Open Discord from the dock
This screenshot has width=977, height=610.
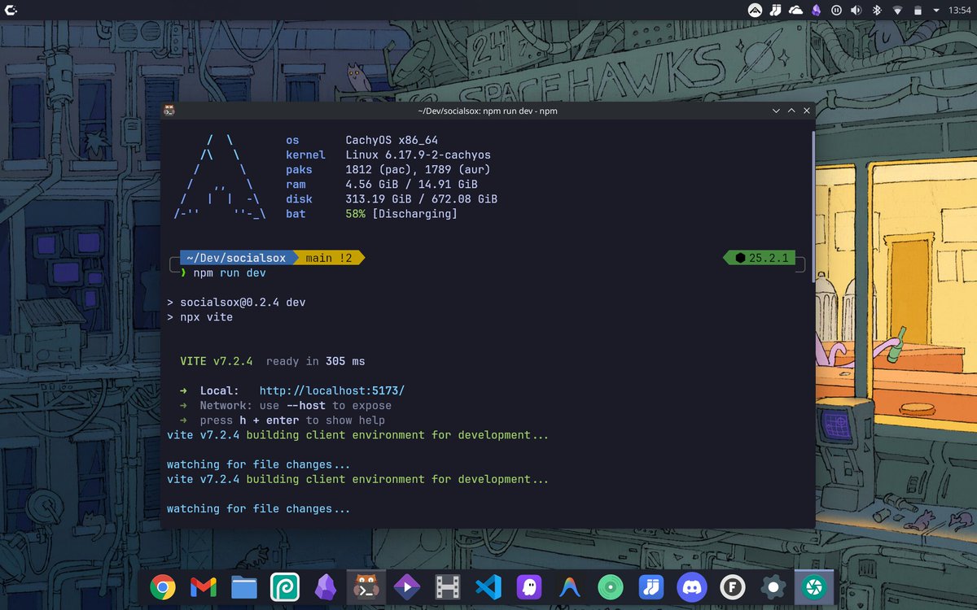click(x=691, y=586)
